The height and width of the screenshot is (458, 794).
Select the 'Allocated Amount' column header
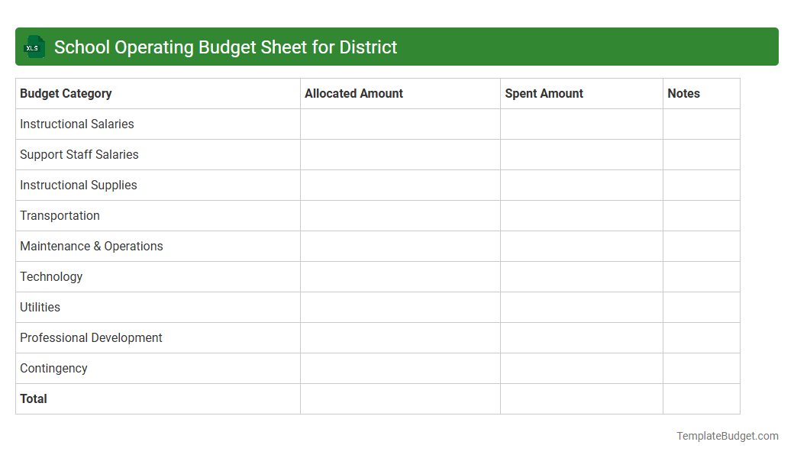click(353, 93)
